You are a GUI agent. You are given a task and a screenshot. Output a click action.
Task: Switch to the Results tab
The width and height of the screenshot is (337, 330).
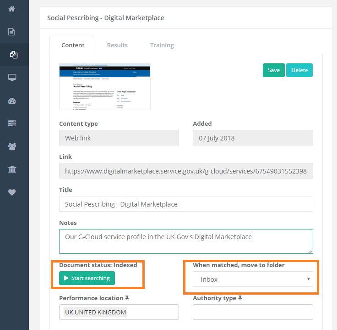[x=117, y=45]
